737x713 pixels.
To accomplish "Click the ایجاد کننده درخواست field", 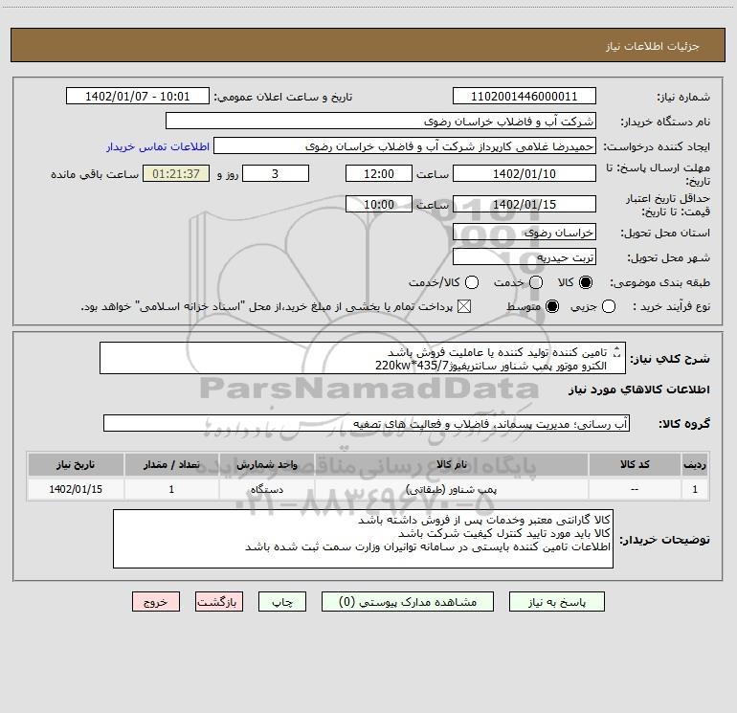I will click(405, 145).
